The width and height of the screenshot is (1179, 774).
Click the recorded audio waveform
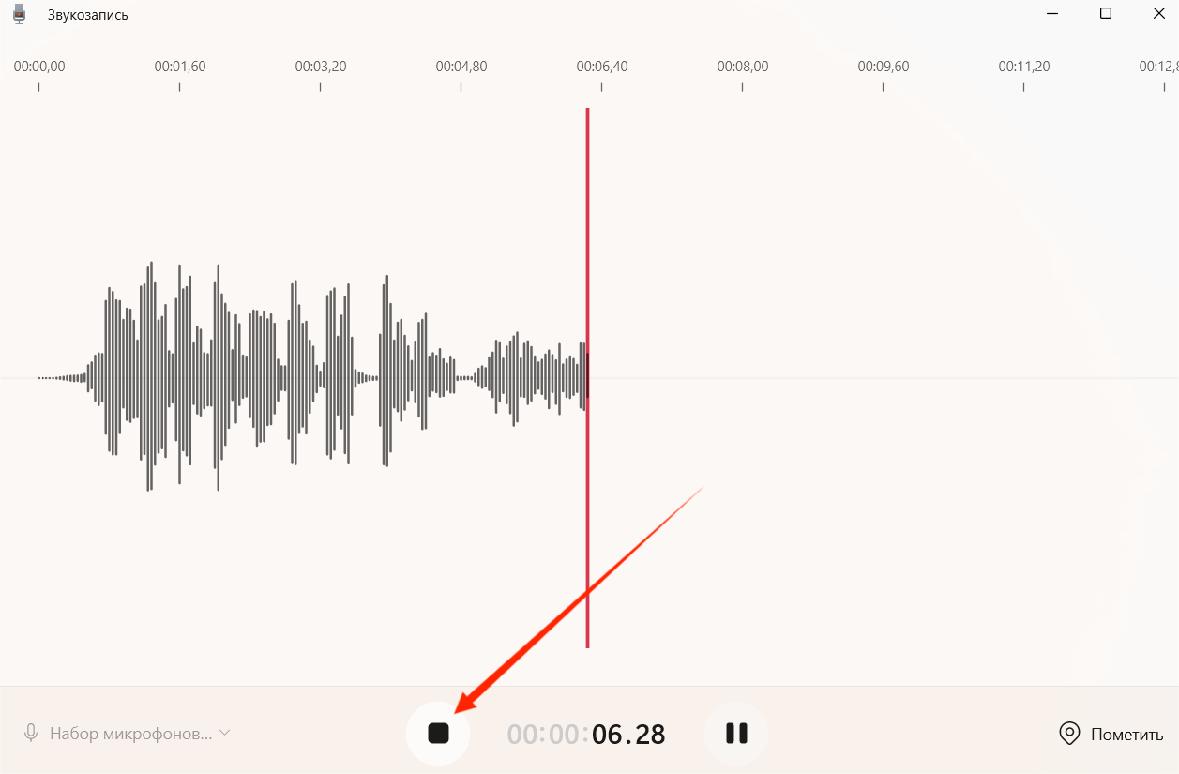[x=312, y=376]
